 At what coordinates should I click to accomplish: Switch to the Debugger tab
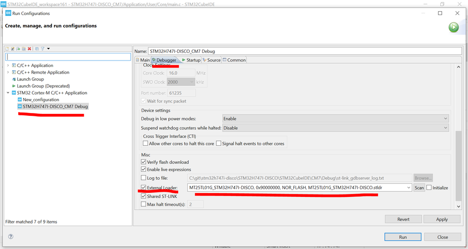tap(164, 60)
